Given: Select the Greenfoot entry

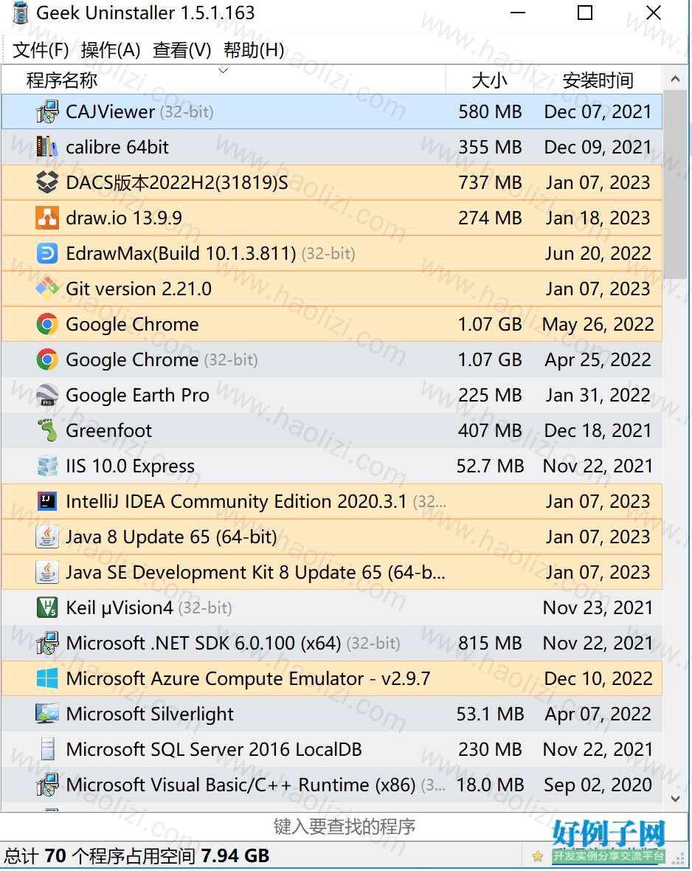Looking at the screenshot, I should [x=109, y=430].
